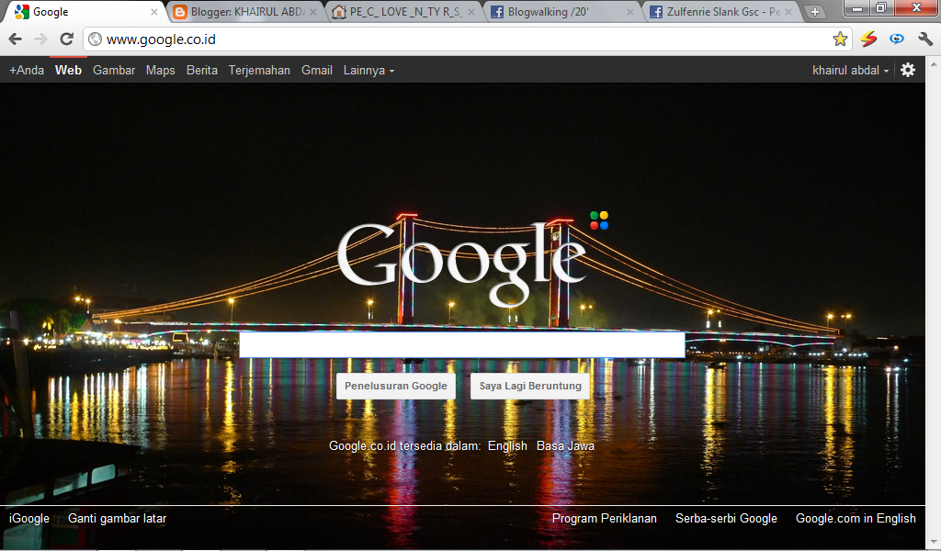Image resolution: width=941 pixels, height=551 pixels.
Task: Click the red lightning bolt extension icon
Action: click(868, 39)
